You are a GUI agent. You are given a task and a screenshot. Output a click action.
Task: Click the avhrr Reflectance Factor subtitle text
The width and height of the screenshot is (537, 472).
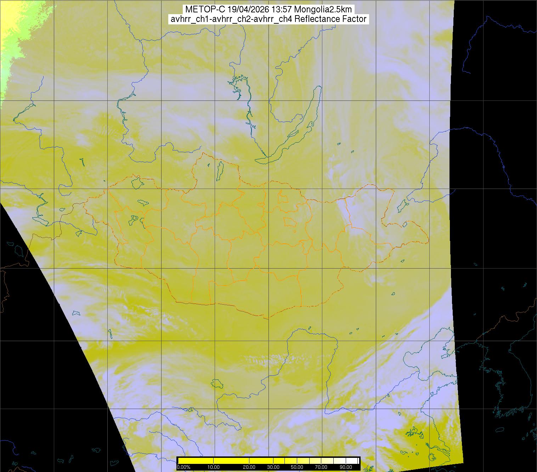pos(268,19)
